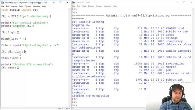Open Help menu in editor window
195x110 pixels.
pos(44,6)
